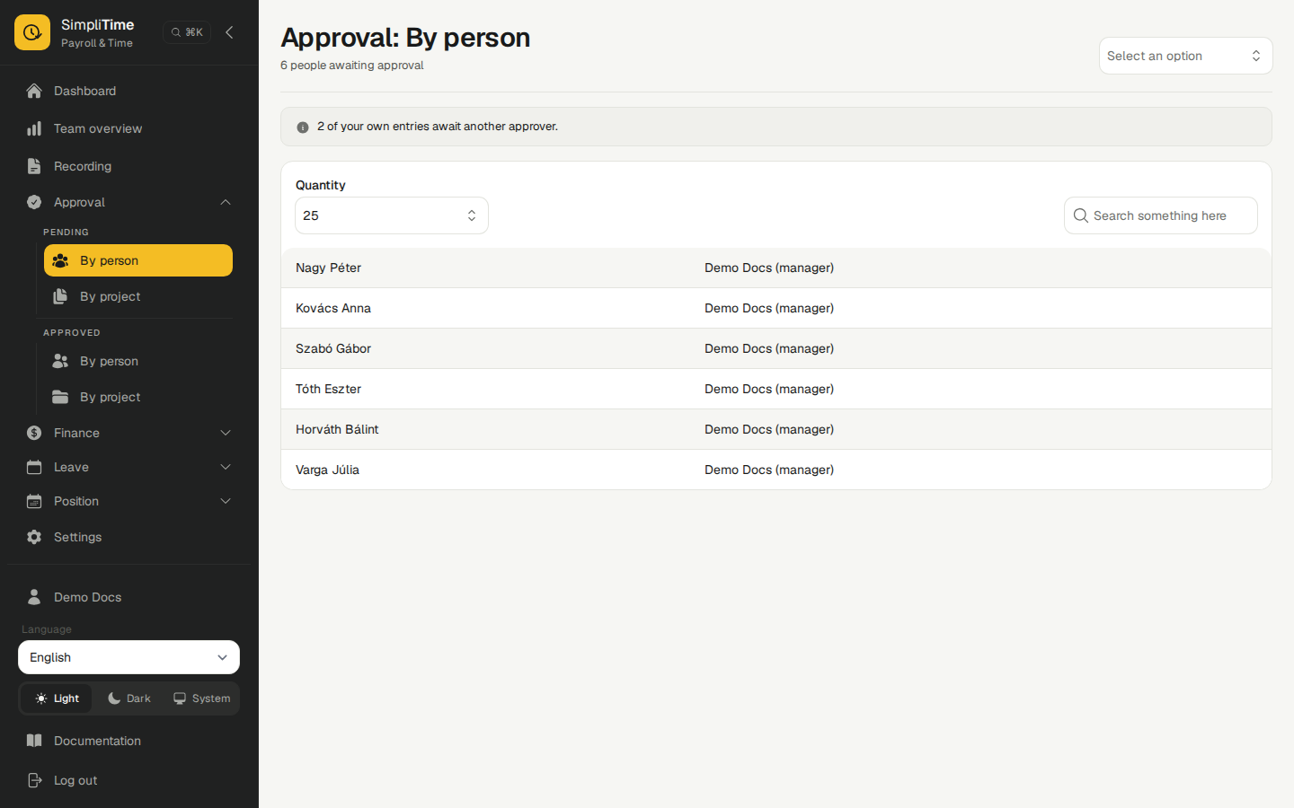Collapse the Approval menu section chevron
1294x808 pixels.
(226, 202)
